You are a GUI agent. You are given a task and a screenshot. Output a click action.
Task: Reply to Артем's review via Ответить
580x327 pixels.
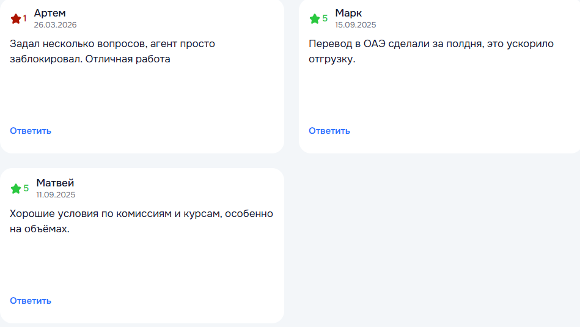click(x=31, y=131)
